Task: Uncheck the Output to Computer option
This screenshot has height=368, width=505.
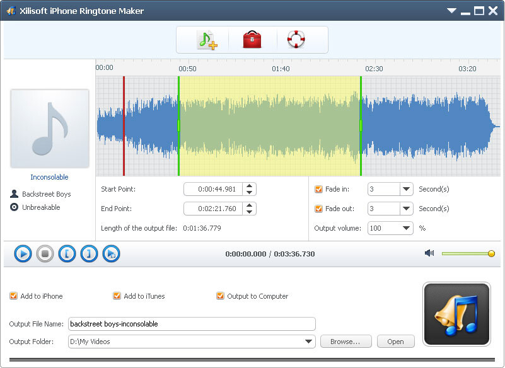Action: click(x=221, y=296)
